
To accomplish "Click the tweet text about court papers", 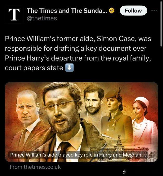I will (78, 53).
